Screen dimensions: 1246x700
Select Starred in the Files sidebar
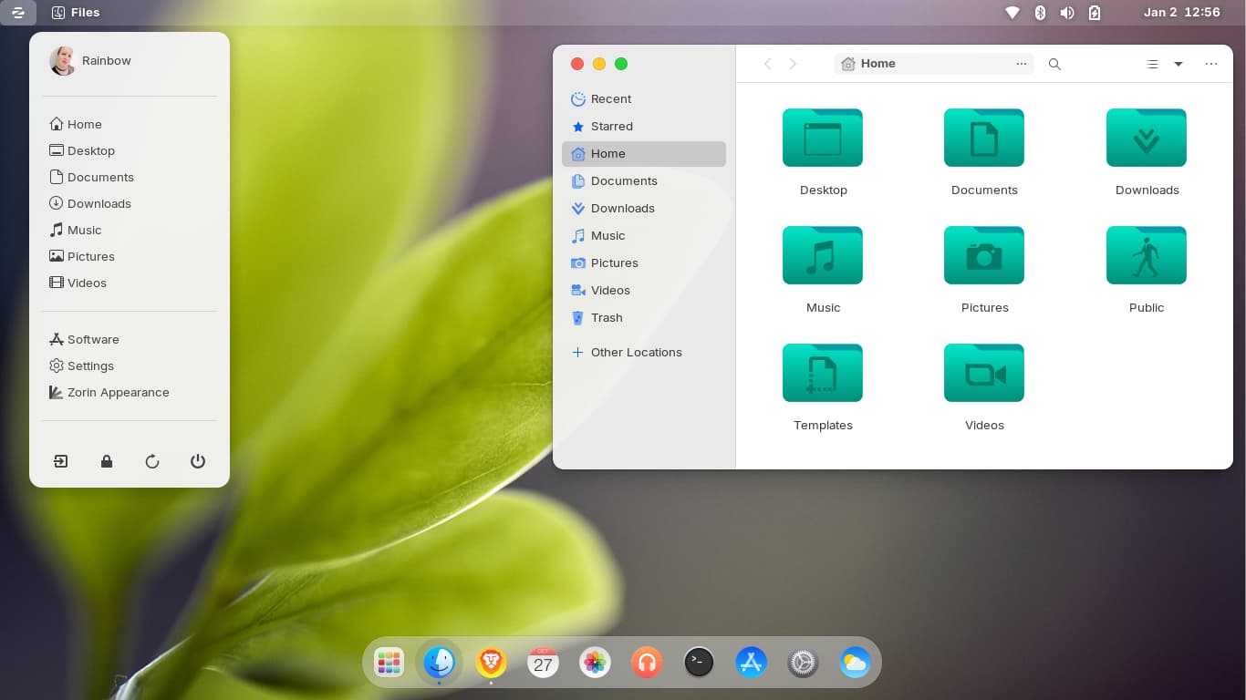(x=611, y=127)
